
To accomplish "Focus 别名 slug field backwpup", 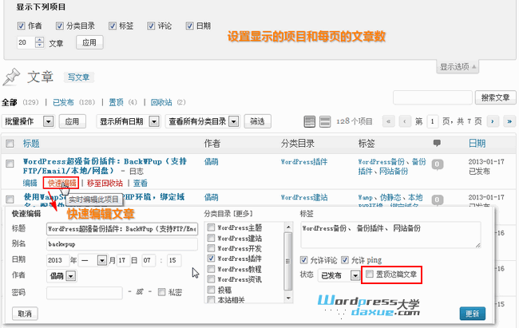I will pos(122,244).
